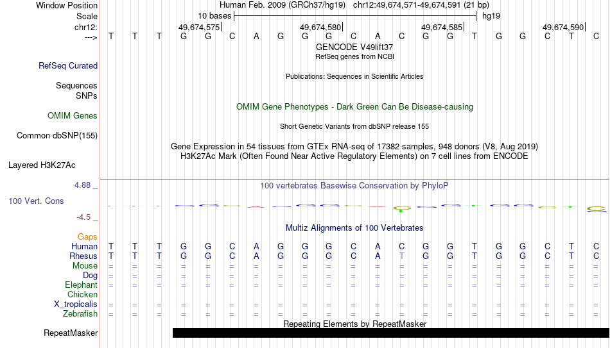Viewport: 610px width, 348px height.
Task: Click the OMIM Gene Phenotypes track title
Action: 354,107
